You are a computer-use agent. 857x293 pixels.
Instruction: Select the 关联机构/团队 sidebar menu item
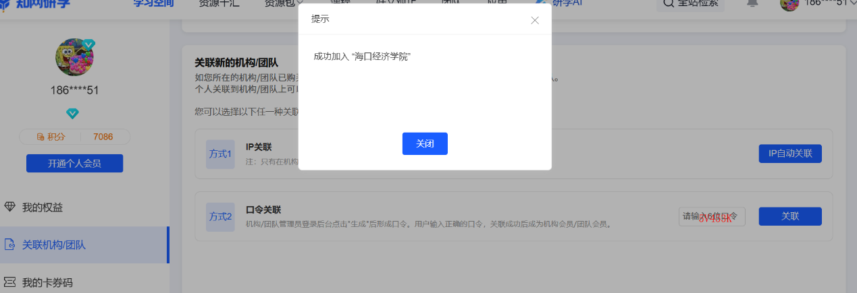[x=84, y=245]
